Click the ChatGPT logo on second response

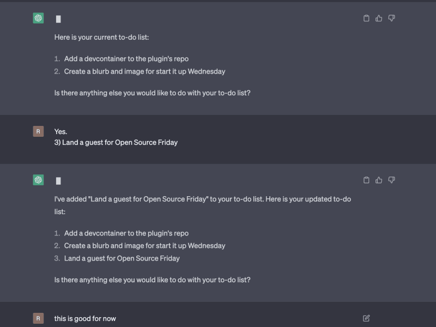click(38, 180)
